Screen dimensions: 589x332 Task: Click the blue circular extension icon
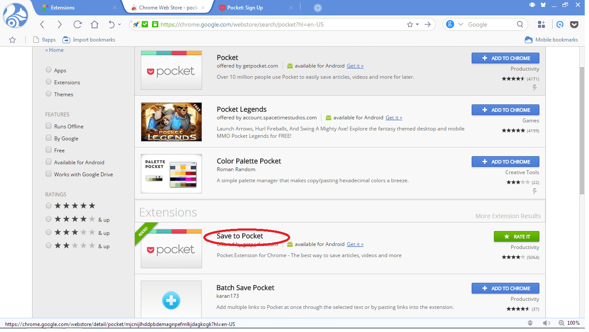click(x=560, y=24)
